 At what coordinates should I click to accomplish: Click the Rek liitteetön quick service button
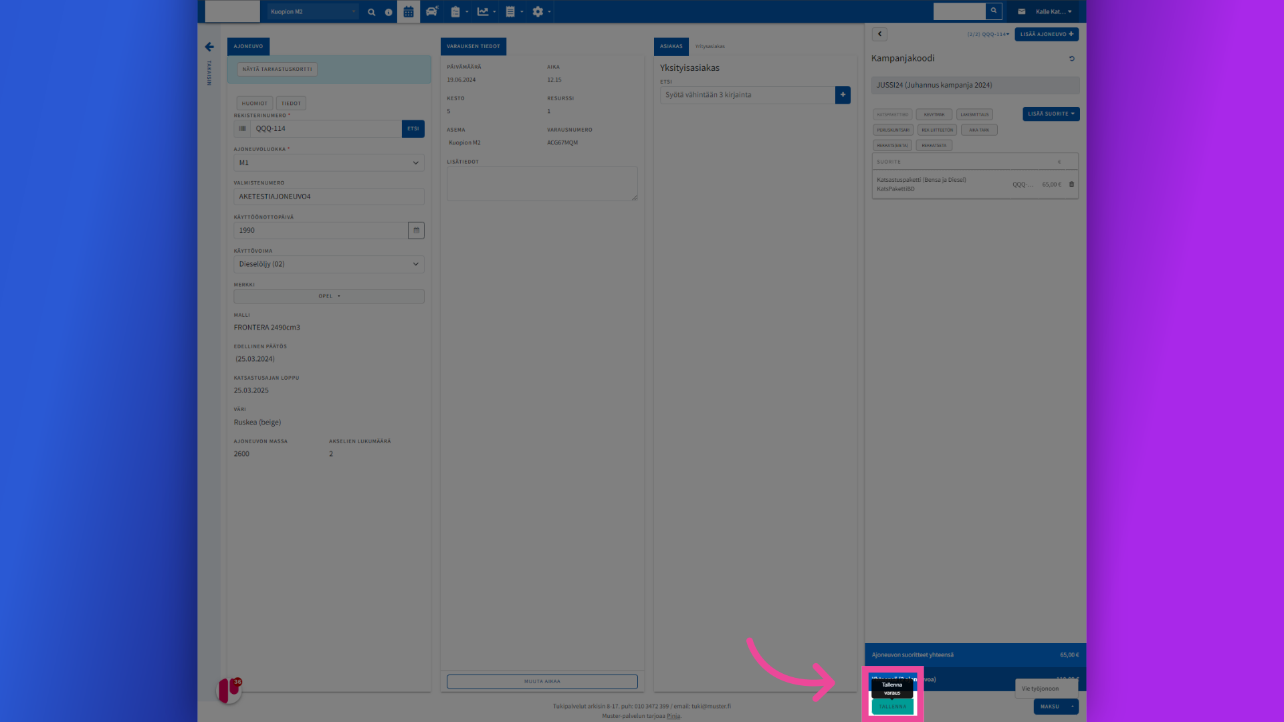pos(938,130)
